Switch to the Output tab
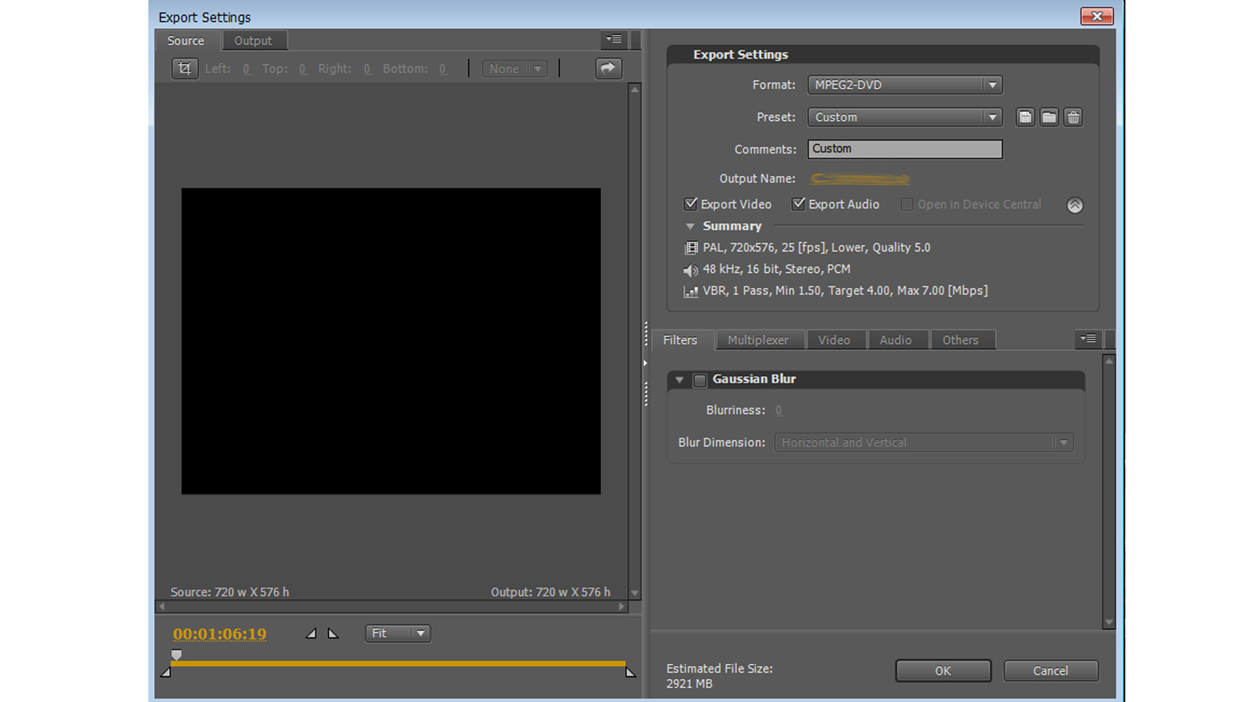The height and width of the screenshot is (702, 1249). 253,40
